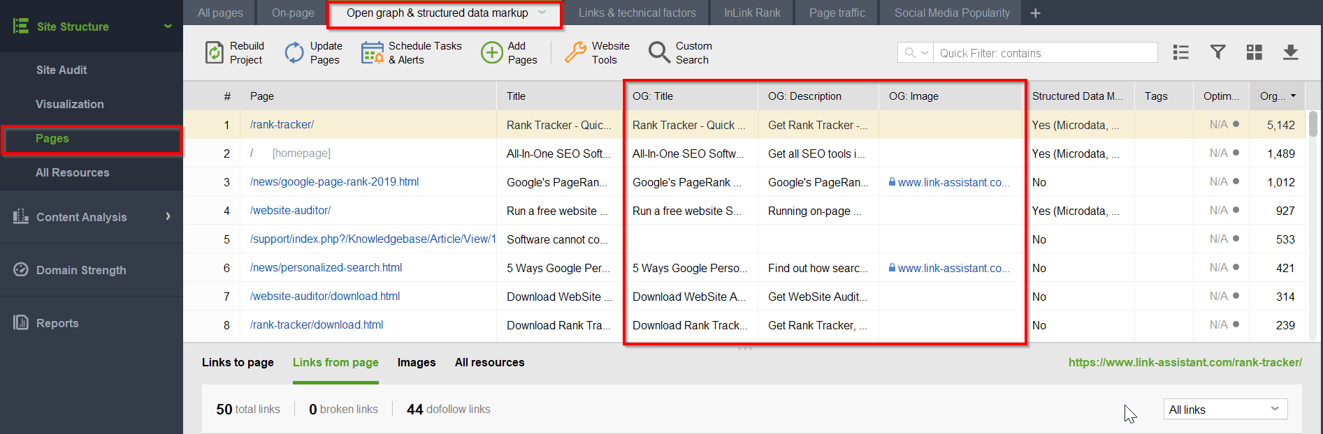Open the link-assistant.com/rank-tracker URL
This screenshot has height=434, width=1323.
(x=1185, y=362)
